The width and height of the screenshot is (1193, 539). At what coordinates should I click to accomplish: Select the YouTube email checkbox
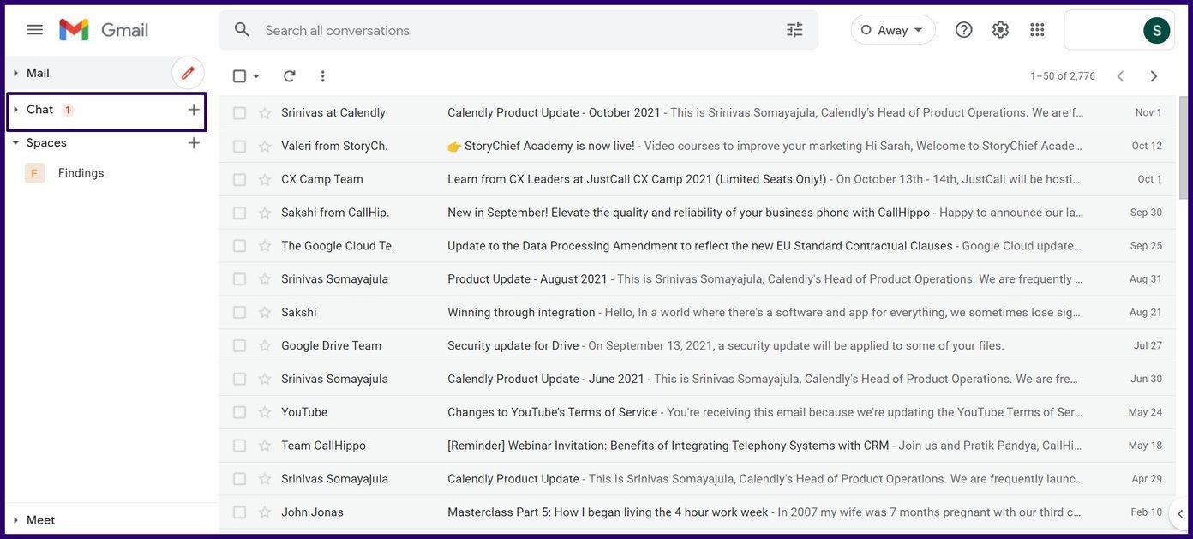coord(240,413)
